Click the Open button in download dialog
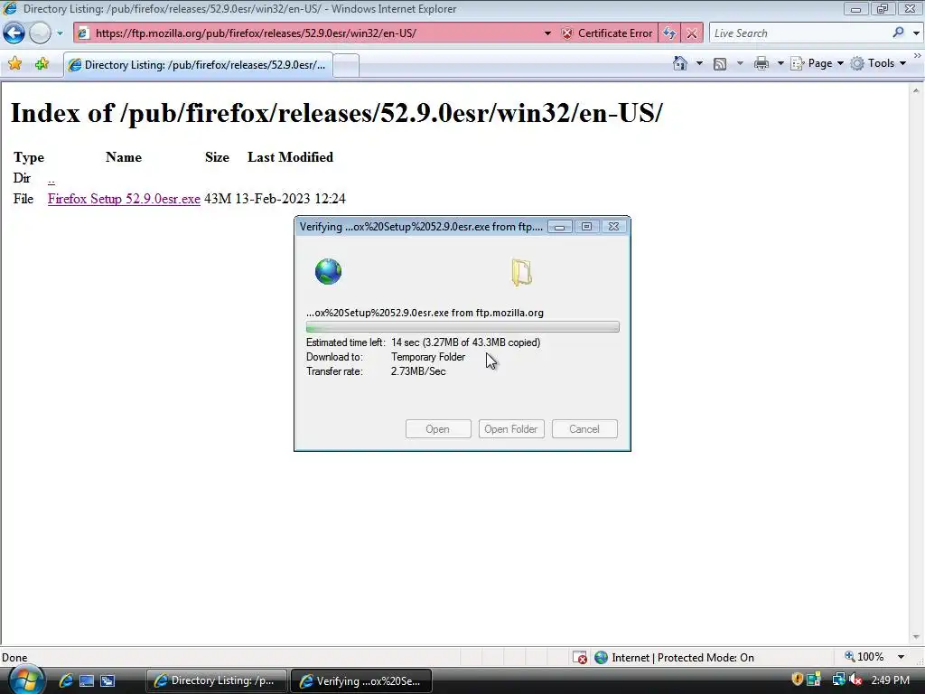 [x=438, y=429]
